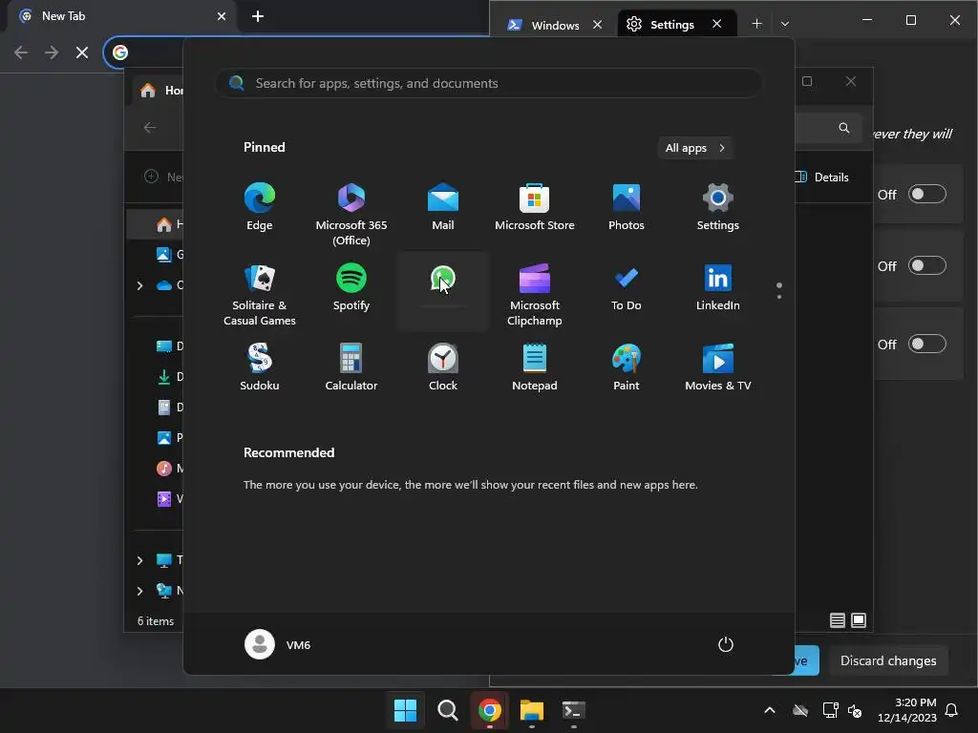Expand OneDrive node in Explorer tree
The width and height of the screenshot is (978, 733).
point(139,285)
